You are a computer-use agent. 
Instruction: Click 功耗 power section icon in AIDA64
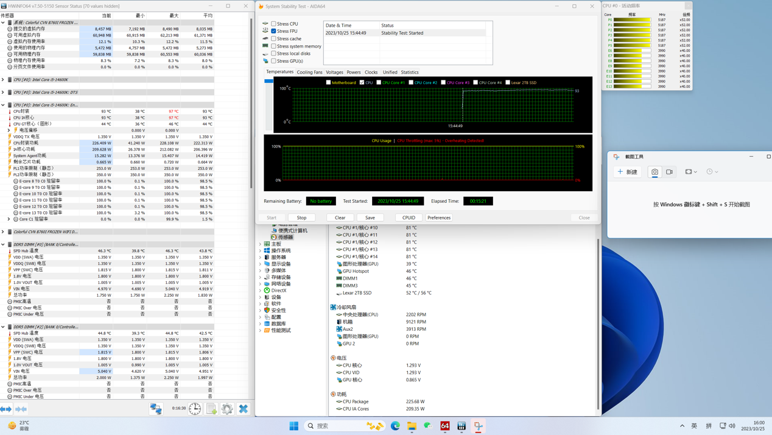[x=333, y=394]
